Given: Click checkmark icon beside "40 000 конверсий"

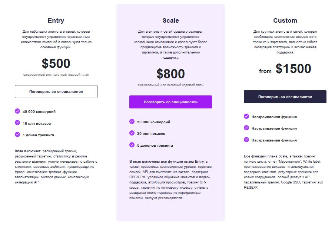Looking at the screenshot, I should (17, 111).
